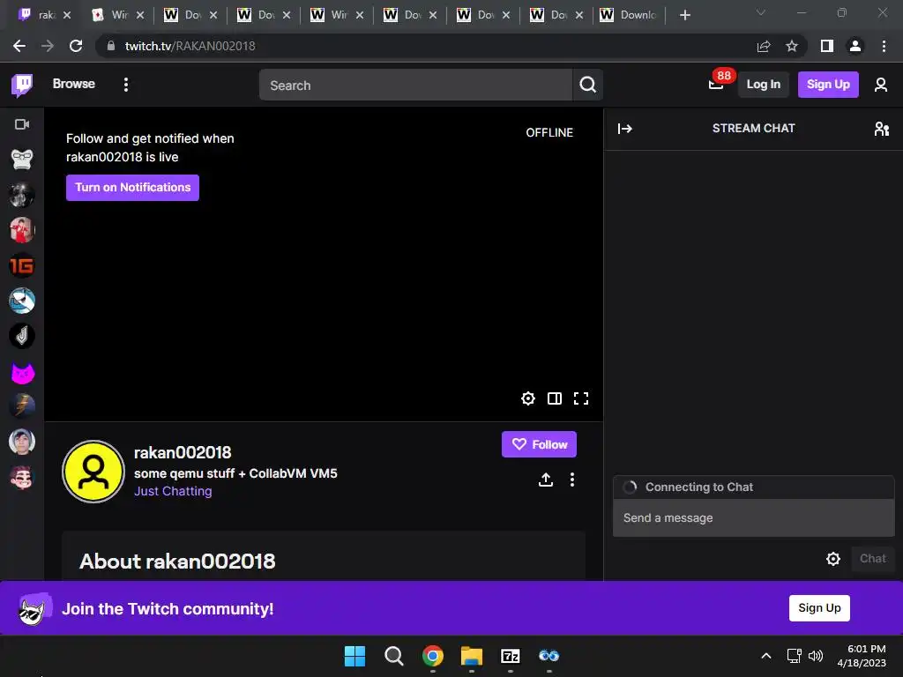Switch to the second tab with card icon

tap(117, 15)
